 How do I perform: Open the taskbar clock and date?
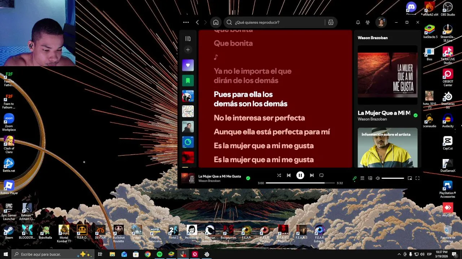point(441,254)
